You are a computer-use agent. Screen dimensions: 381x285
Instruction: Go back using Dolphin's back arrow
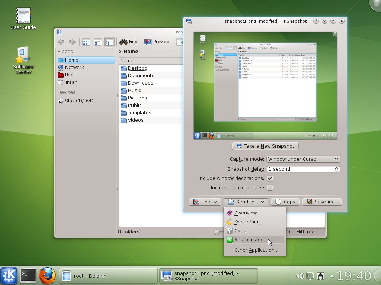61,42
